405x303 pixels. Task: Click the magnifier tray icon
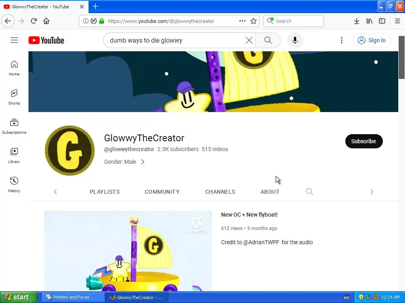[x=376, y=297]
